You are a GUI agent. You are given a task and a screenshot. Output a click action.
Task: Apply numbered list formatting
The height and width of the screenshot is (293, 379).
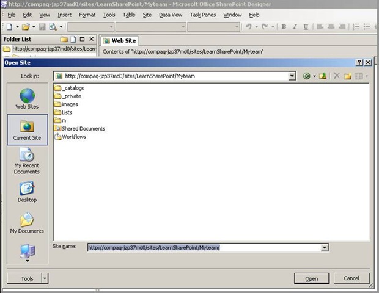(356, 26)
